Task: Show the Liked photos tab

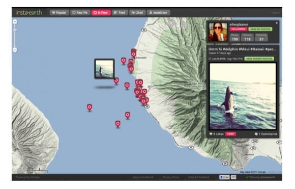Action: tap(137, 13)
